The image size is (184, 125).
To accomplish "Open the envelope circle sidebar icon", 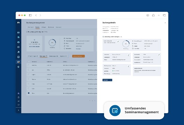I will point(19,42).
